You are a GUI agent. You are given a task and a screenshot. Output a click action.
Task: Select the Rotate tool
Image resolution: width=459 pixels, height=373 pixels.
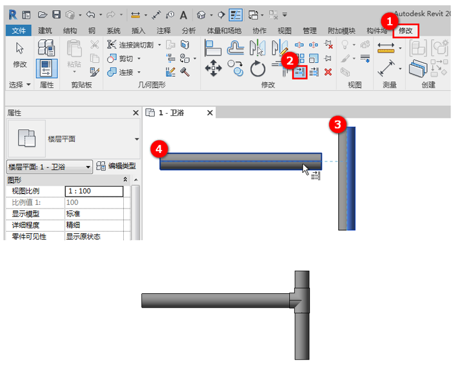pyautogui.click(x=258, y=70)
